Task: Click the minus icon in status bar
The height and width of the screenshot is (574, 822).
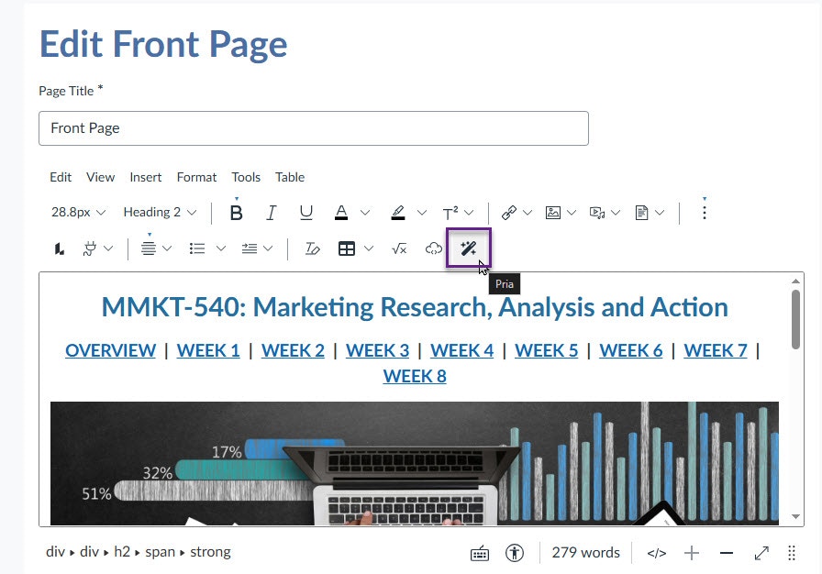Action: (x=727, y=553)
